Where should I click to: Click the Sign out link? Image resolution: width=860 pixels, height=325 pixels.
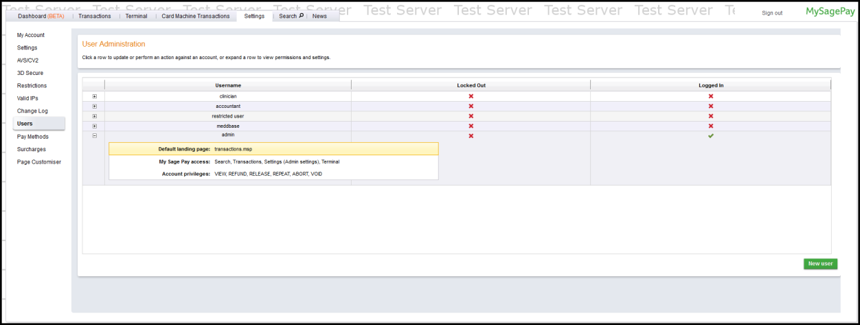pos(772,13)
